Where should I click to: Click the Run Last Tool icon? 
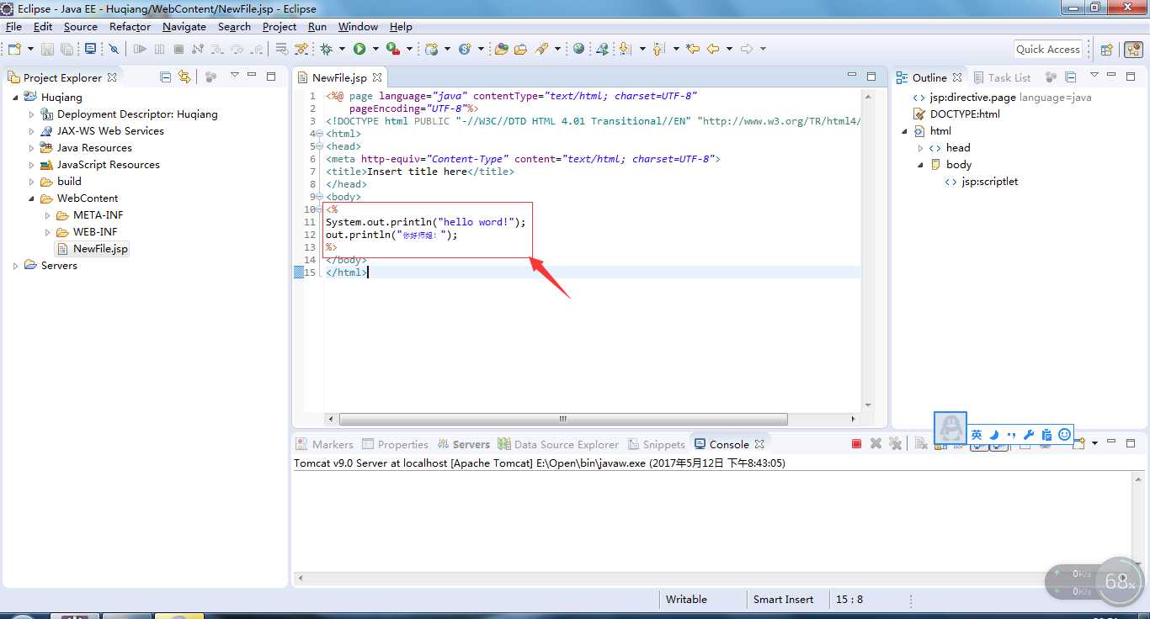point(392,50)
